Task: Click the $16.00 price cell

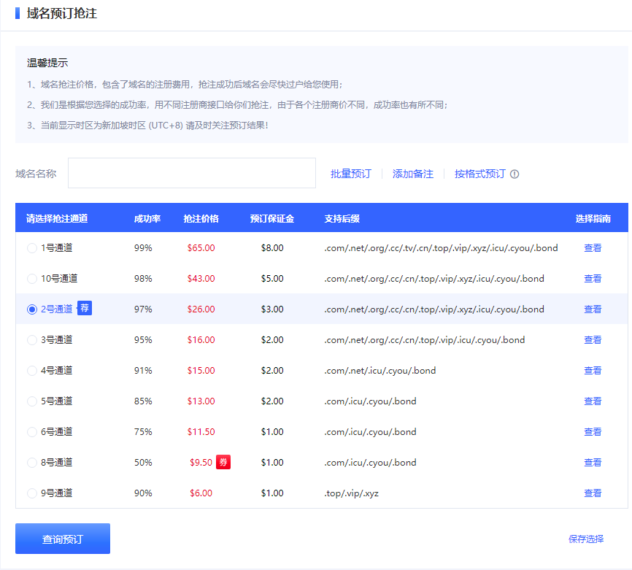Action: [201, 340]
